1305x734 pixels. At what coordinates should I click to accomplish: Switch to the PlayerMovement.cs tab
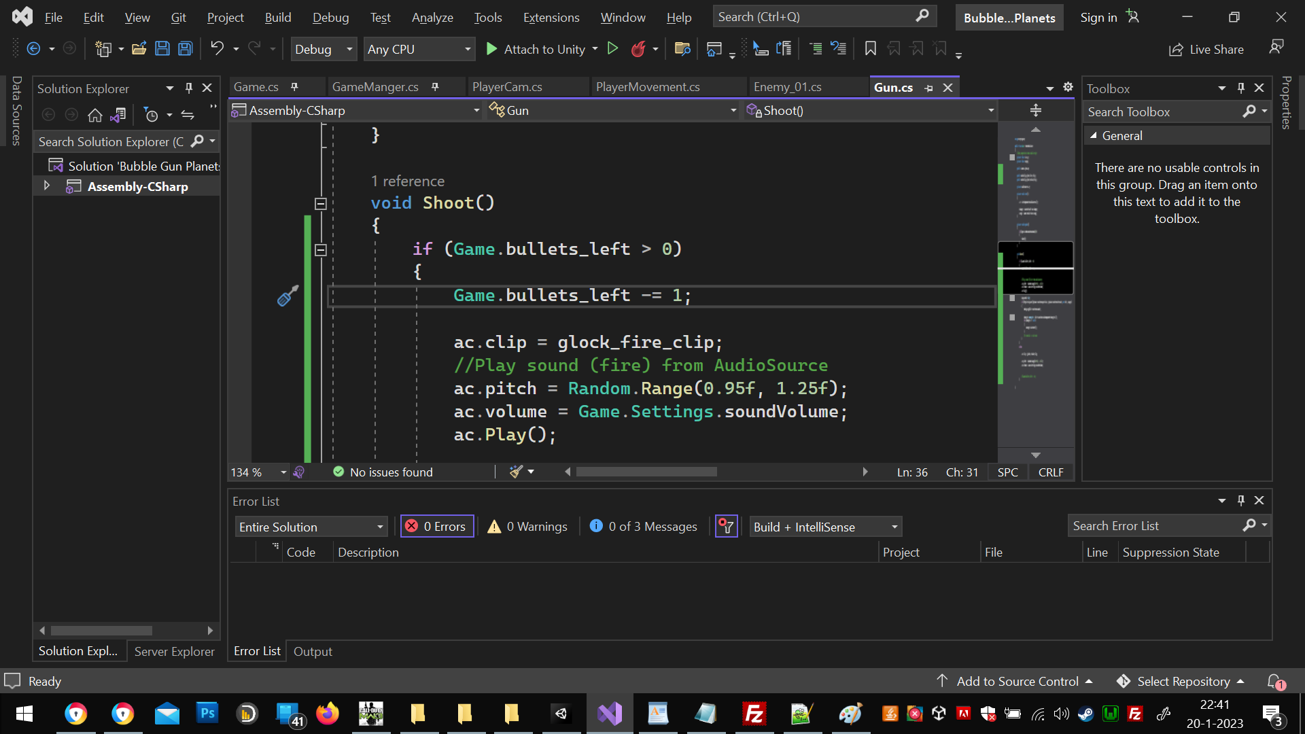[648, 87]
